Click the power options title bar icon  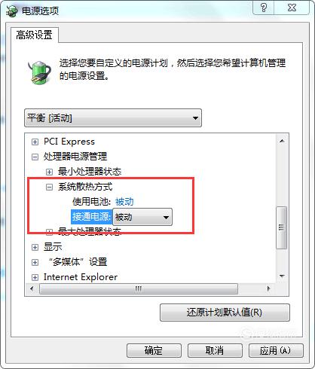12,11
